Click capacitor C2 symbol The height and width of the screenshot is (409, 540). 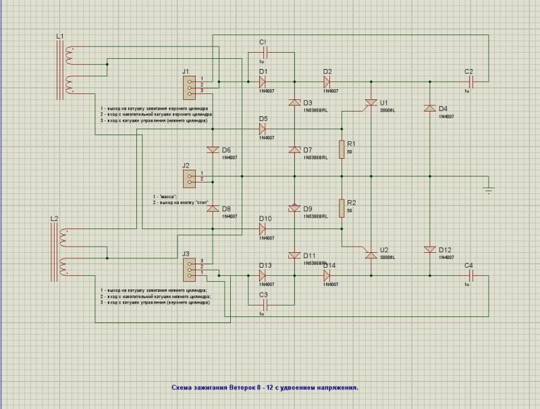point(470,81)
